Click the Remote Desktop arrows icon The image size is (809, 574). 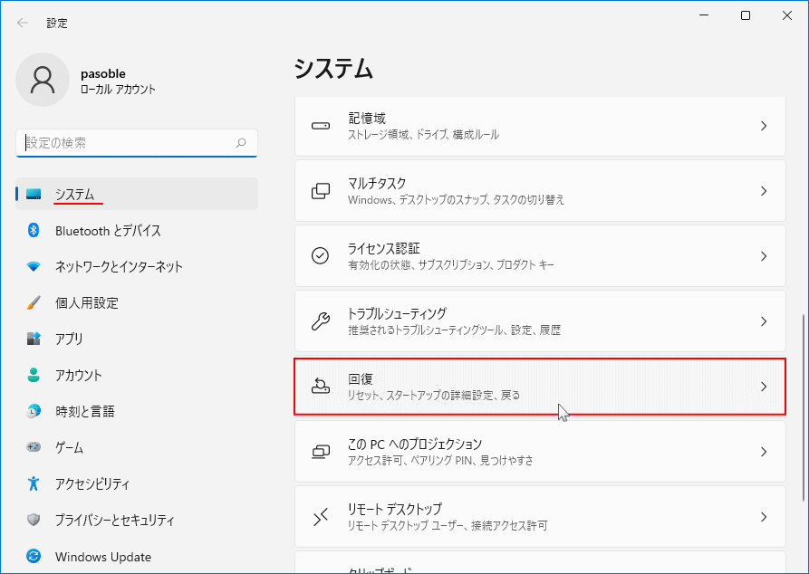click(321, 517)
